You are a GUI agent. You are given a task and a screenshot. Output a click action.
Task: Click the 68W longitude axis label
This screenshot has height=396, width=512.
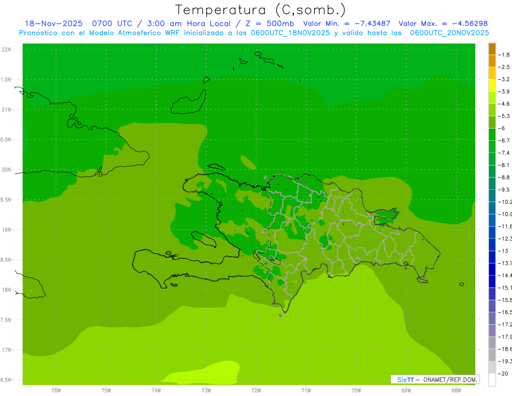click(x=456, y=390)
